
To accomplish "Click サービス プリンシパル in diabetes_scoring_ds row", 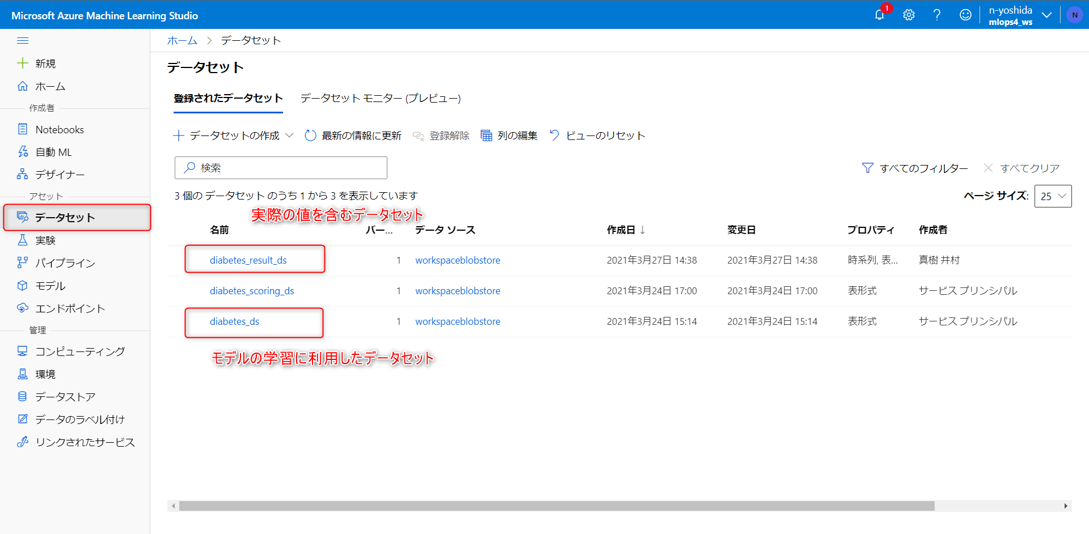I will click(x=968, y=291).
